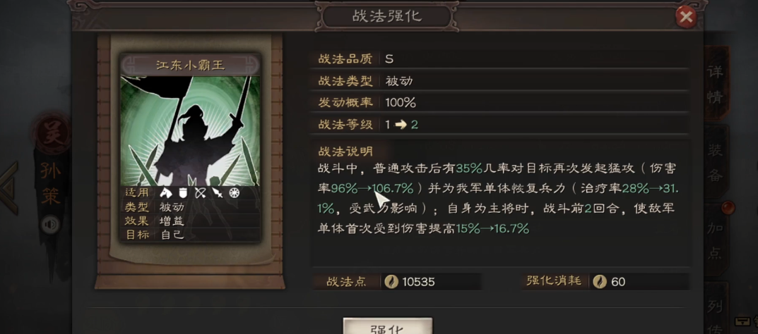Screen dimensions: 758x334
Task: Click the 战法等级 1→2 row
Action: [499, 124]
